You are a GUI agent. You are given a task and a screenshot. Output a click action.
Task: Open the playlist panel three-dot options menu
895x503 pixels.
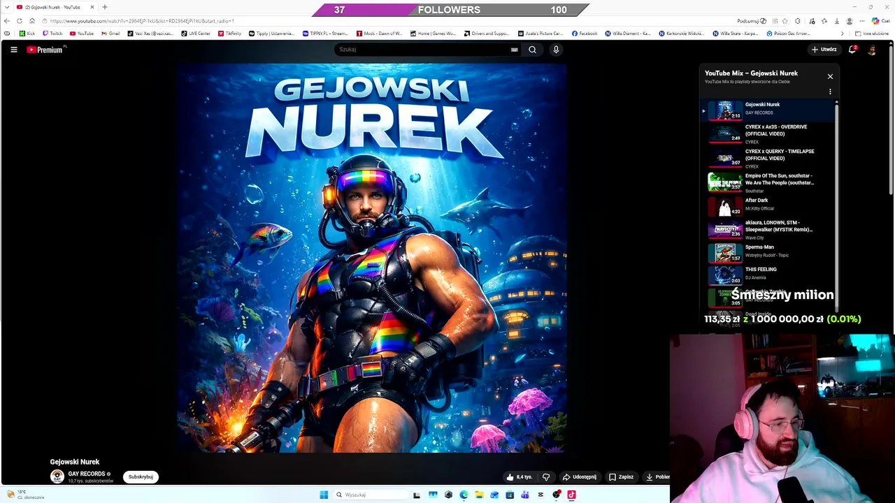(830, 92)
